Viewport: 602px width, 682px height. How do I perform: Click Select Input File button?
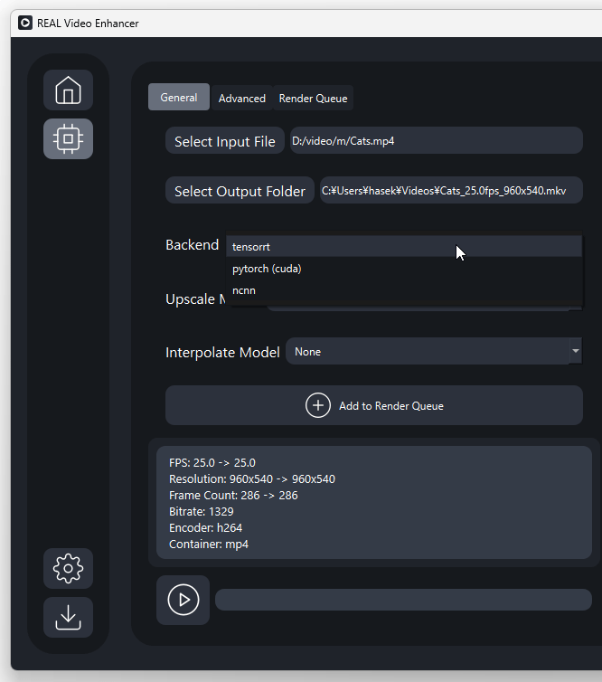[225, 141]
